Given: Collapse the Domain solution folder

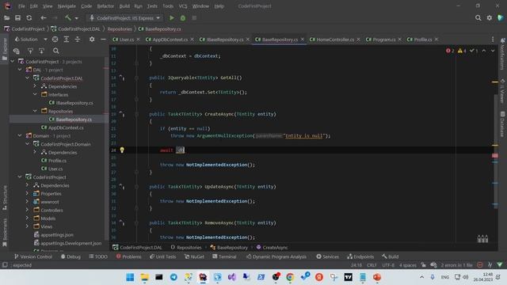Looking at the screenshot, I should [20, 135].
